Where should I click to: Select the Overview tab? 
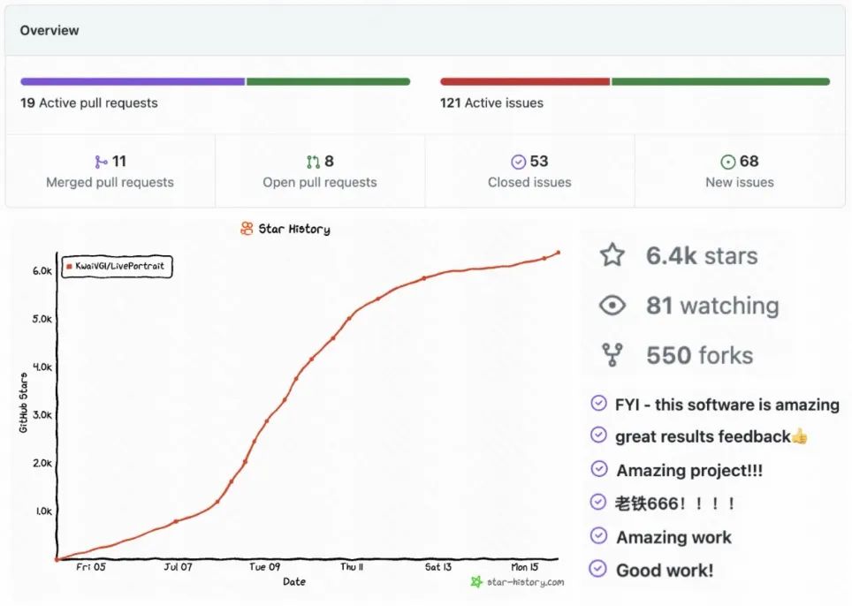click(49, 30)
